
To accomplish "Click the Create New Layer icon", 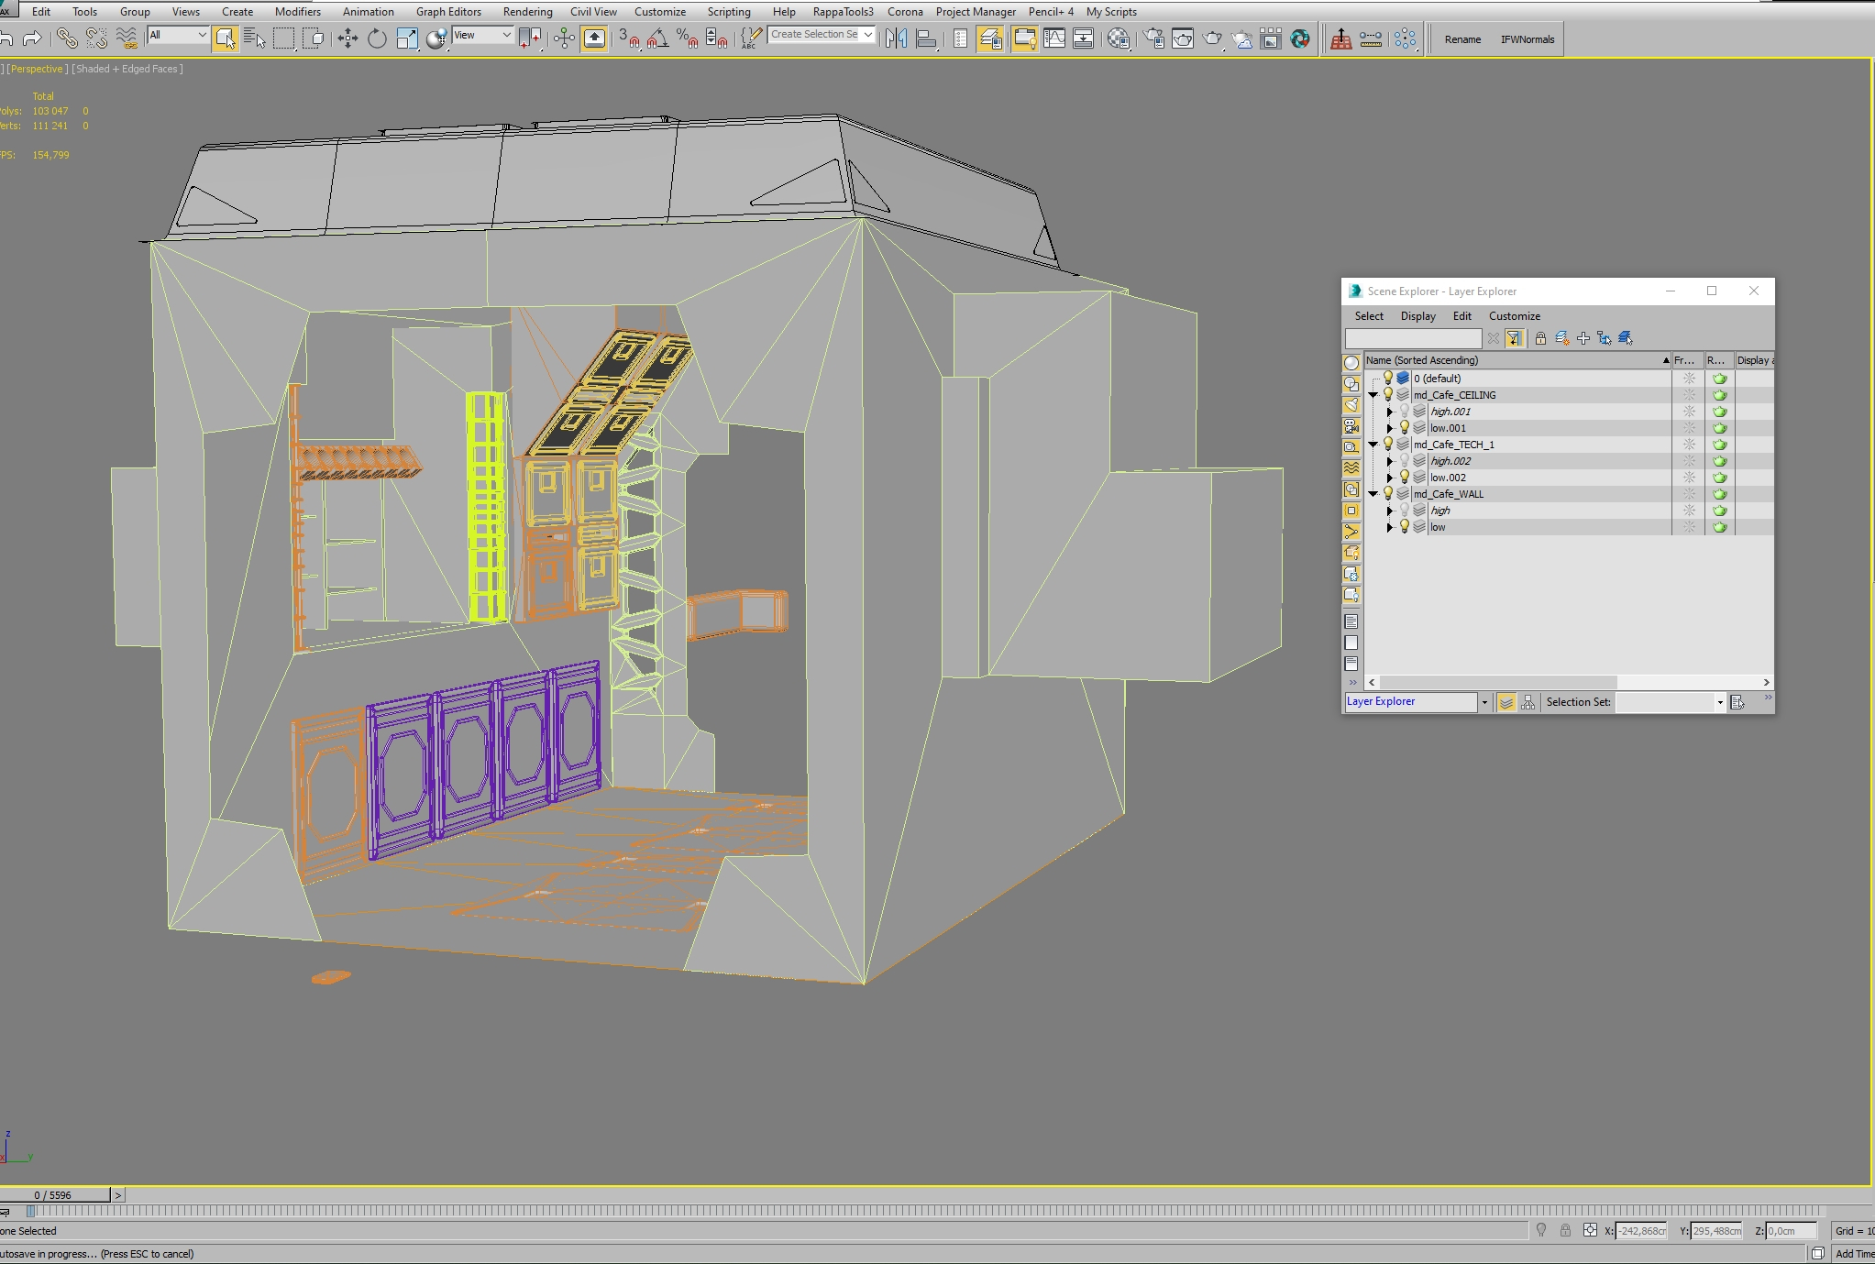I will 1562,338.
